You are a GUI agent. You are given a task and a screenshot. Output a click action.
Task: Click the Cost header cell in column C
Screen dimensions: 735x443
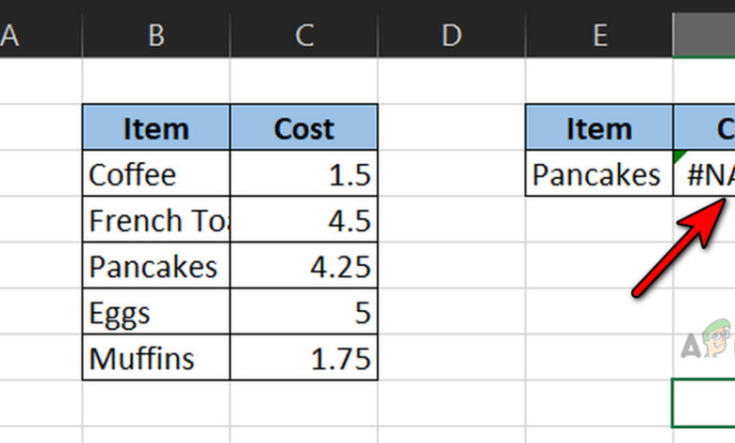point(304,127)
